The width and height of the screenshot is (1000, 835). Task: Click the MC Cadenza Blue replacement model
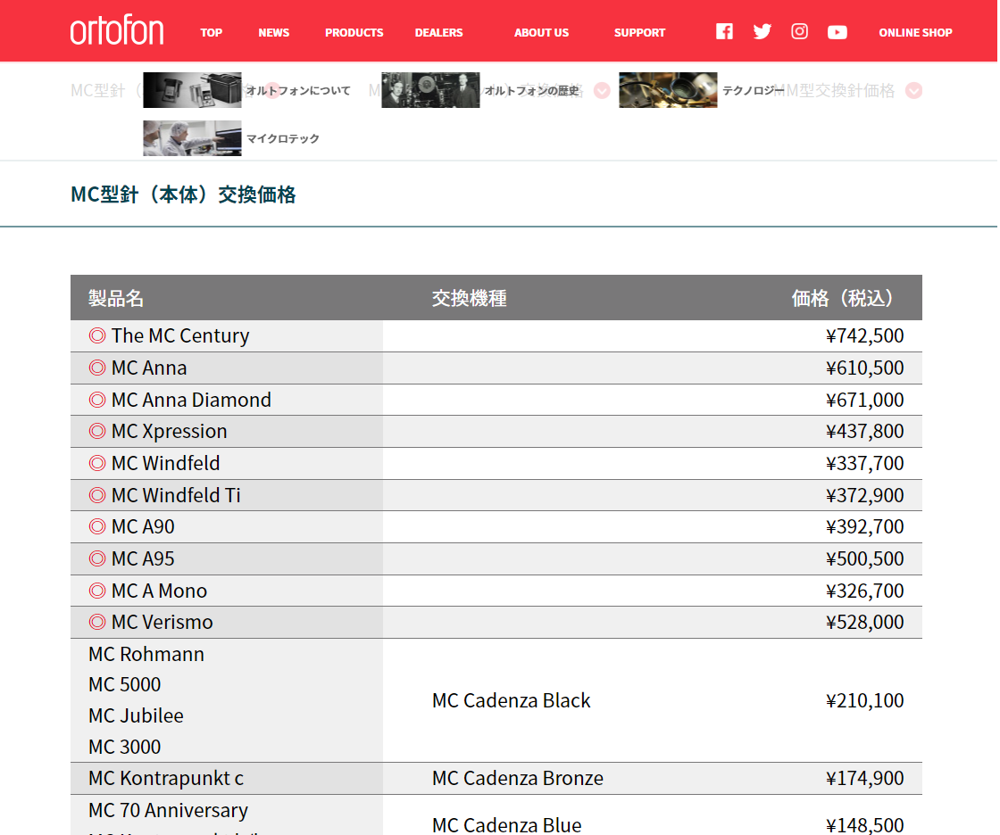[506, 825]
